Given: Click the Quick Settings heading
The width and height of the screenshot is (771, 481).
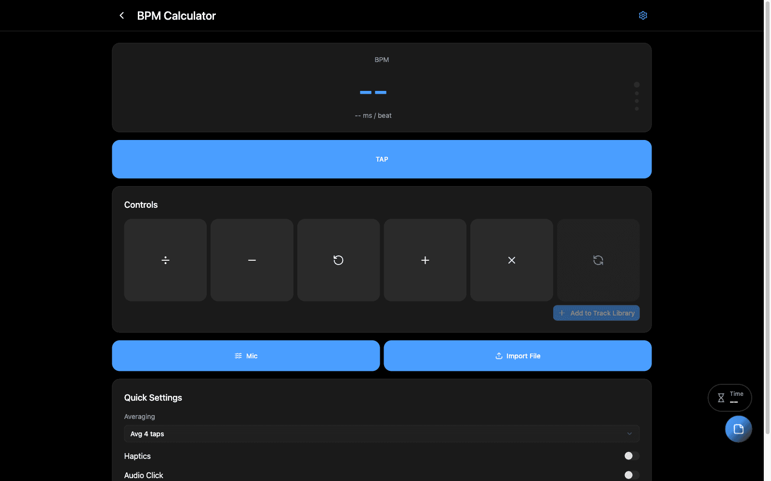Looking at the screenshot, I should click(x=153, y=398).
